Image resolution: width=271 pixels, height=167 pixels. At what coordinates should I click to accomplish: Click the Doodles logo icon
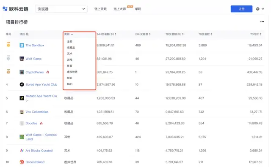pos(22,123)
